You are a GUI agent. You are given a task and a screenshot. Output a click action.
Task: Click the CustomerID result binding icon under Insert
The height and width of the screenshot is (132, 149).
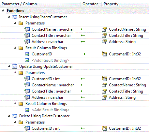(x=27, y=54)
